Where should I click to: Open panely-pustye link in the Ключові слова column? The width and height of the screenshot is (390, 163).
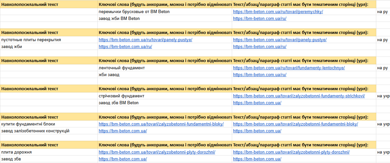[x=145, y=40]
